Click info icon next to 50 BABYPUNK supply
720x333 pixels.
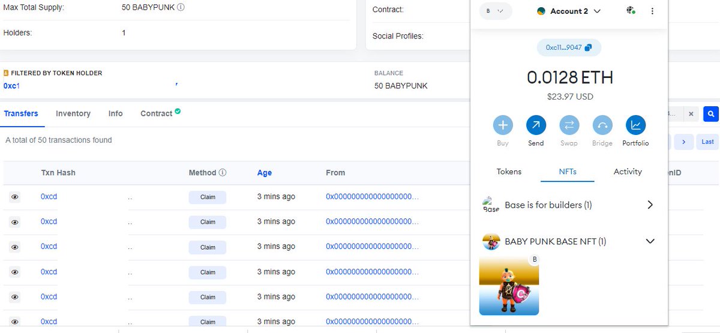tap(181, 8)
